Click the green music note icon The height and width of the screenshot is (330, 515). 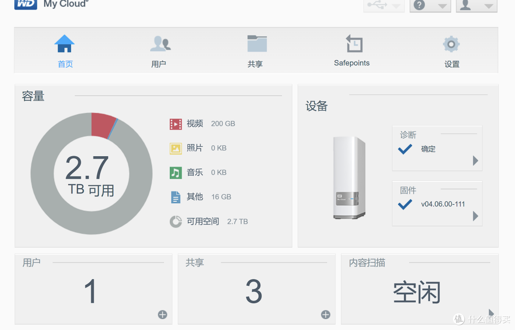[175, 173]
